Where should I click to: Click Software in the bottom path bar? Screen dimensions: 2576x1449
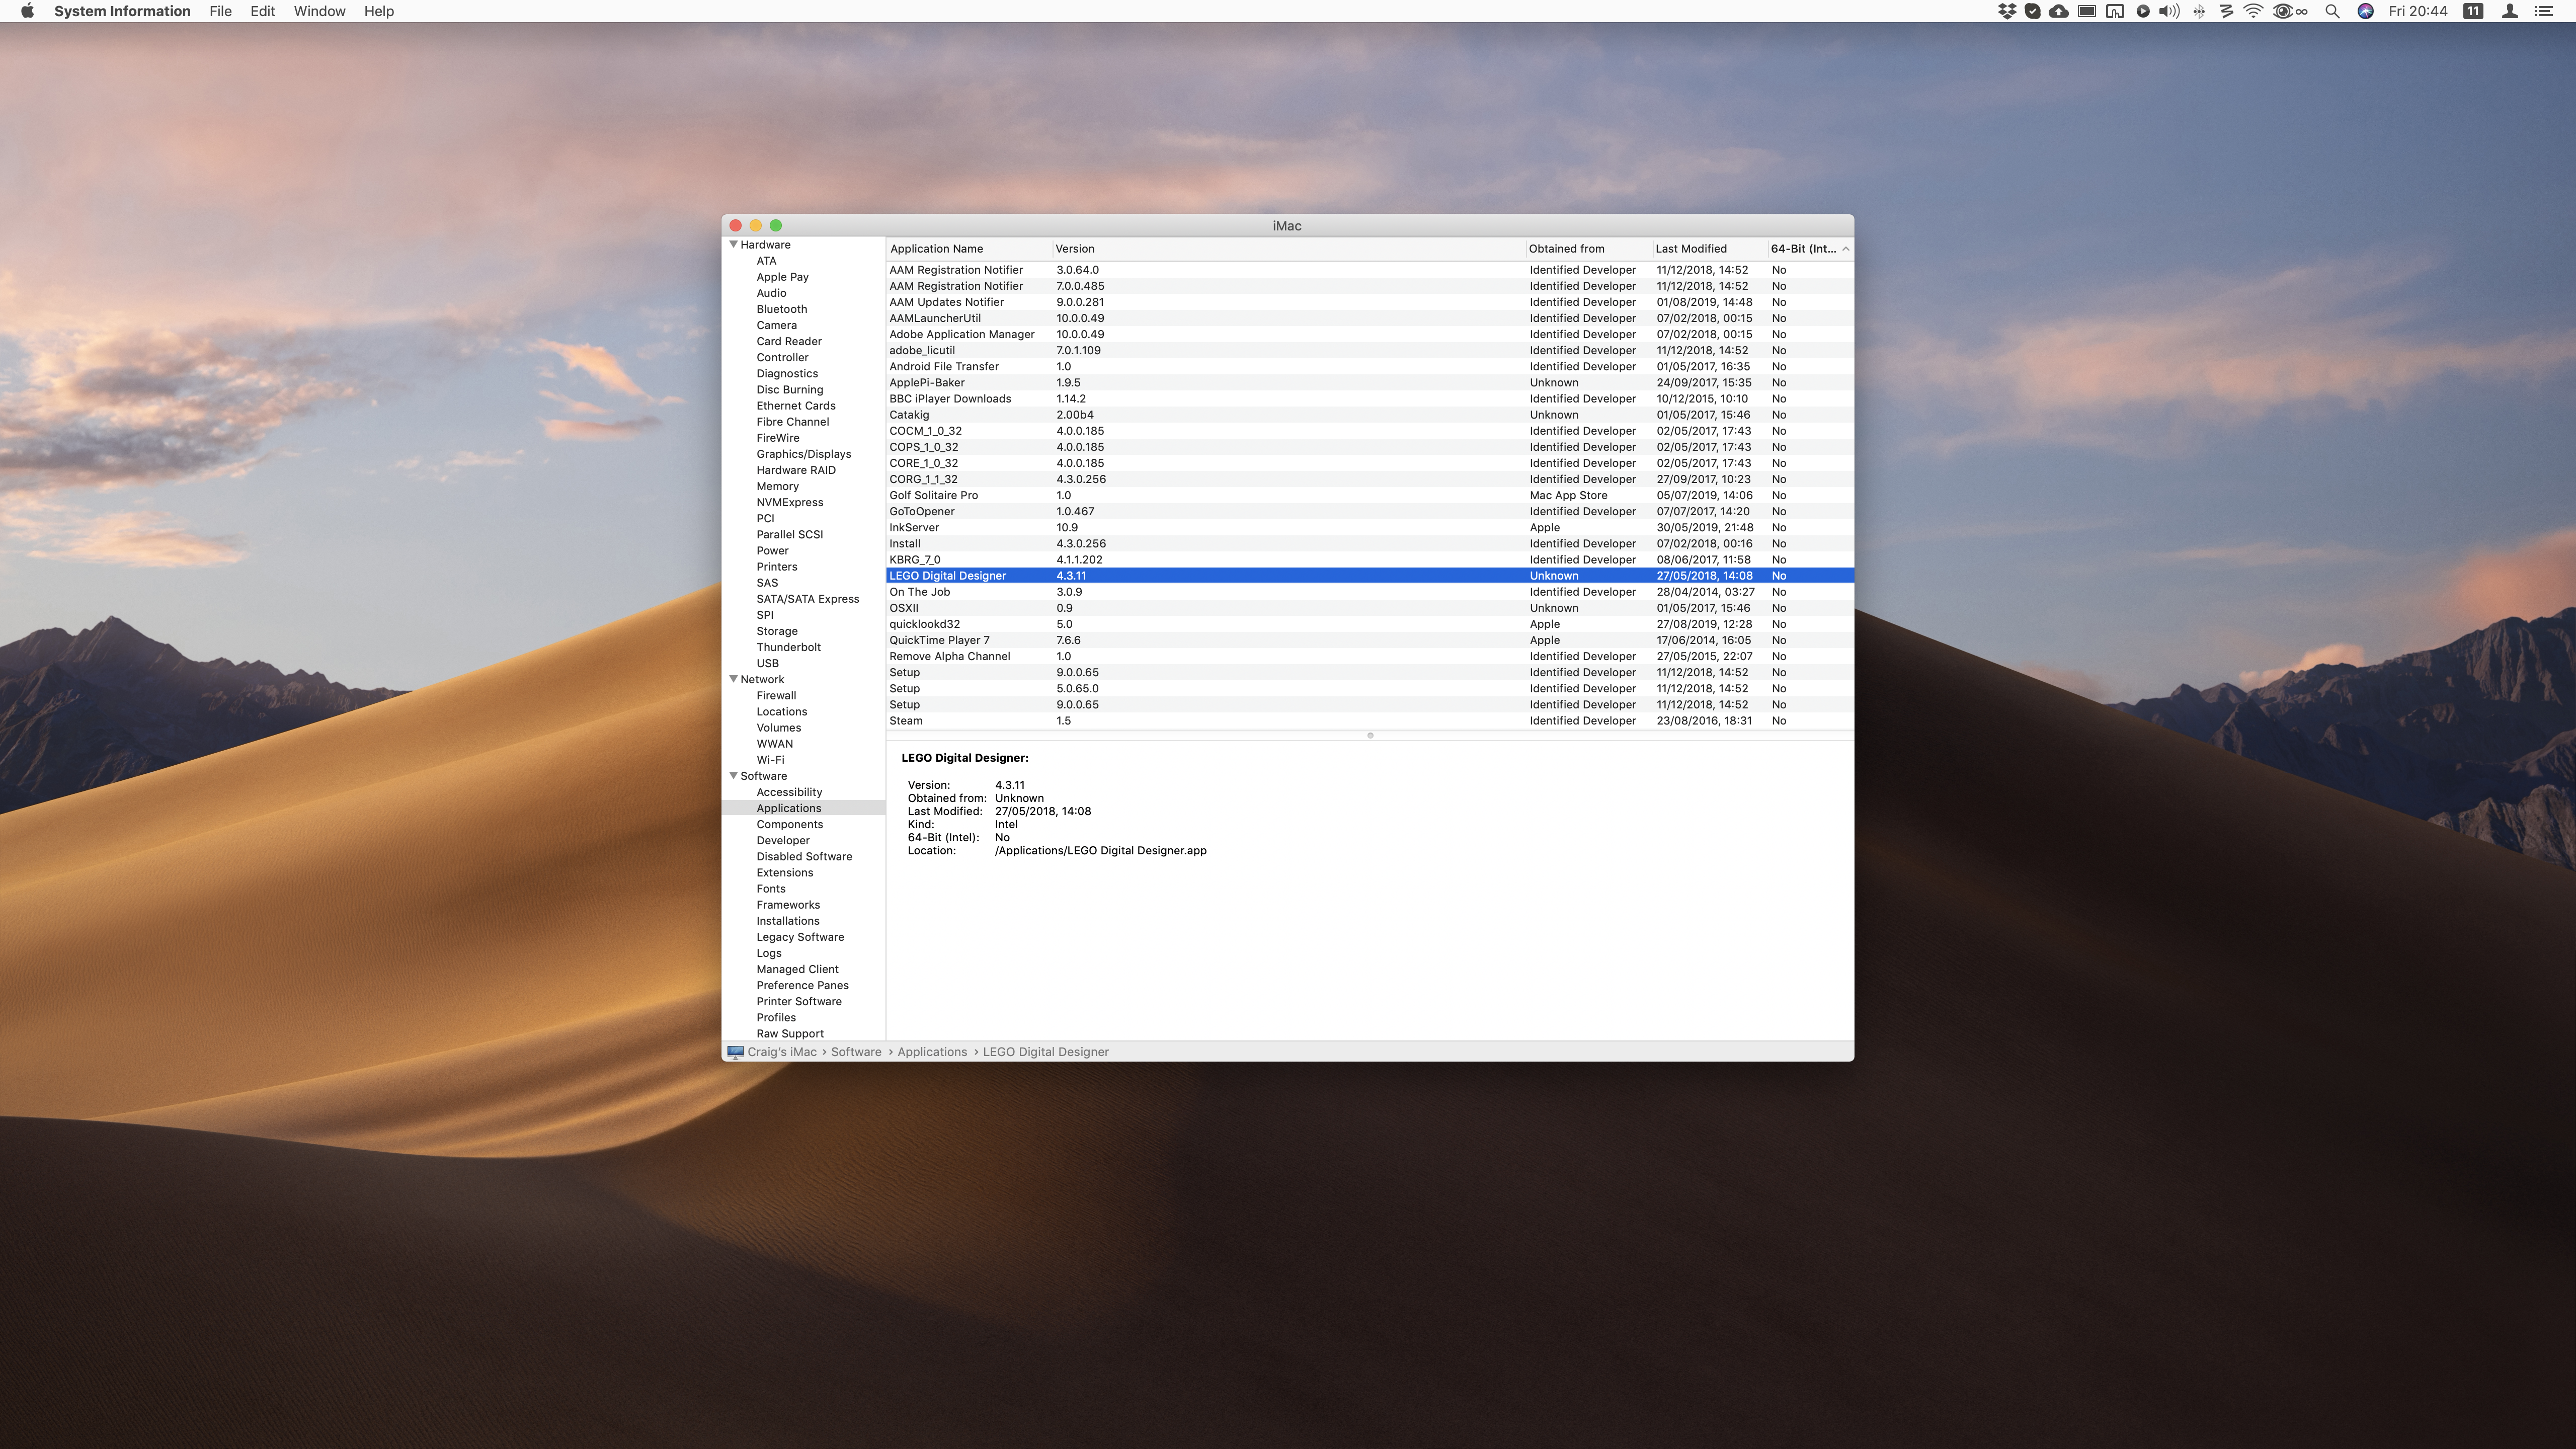856,1052
